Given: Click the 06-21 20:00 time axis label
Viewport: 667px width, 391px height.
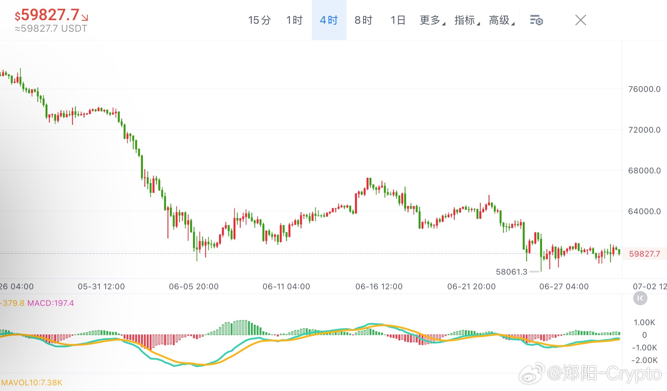Looking at the screenshot, I should (472, 286).
